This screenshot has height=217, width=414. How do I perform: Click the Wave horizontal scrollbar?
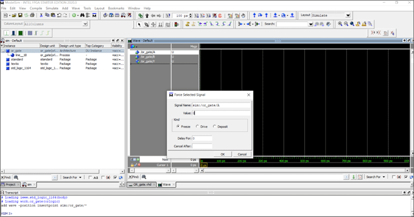tap(305, 170)
